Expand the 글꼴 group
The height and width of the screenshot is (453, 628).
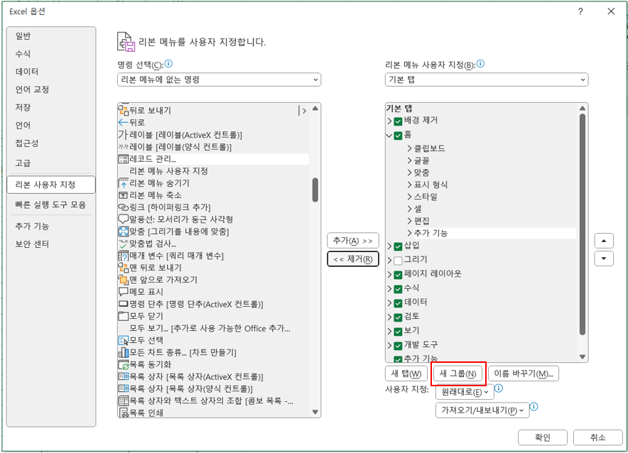[409, 160]
